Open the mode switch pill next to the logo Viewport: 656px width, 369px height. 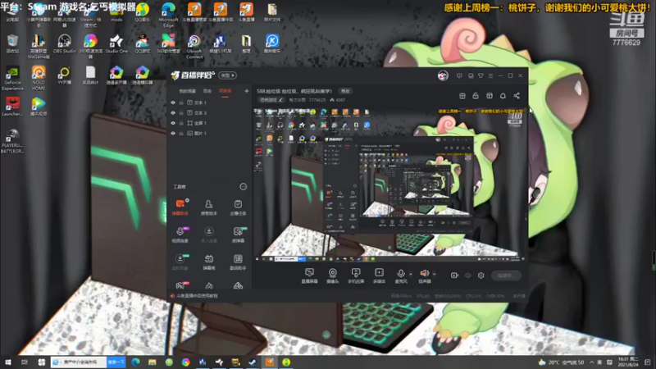[x=228, y=75]
